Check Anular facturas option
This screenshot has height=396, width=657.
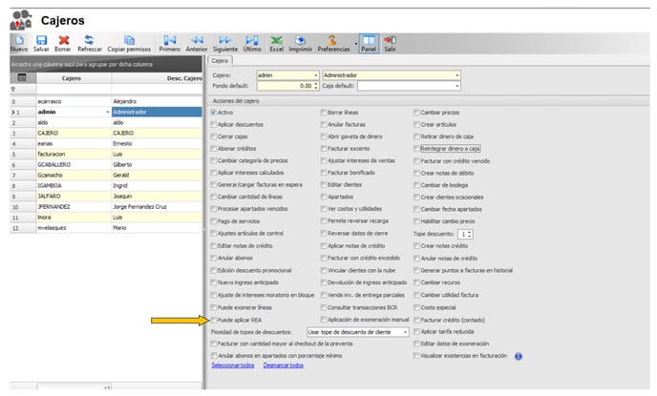pos(324,125)
